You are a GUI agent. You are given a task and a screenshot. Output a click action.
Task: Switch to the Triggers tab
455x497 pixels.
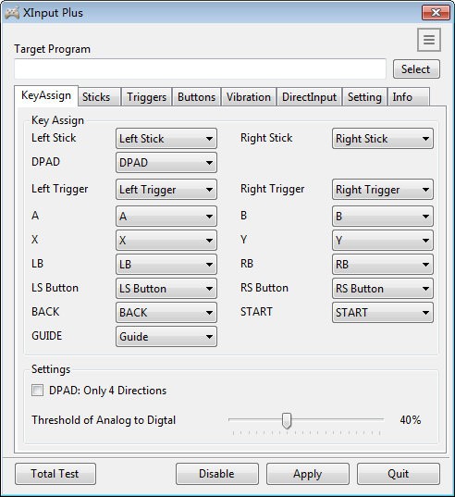click(146, 97)
